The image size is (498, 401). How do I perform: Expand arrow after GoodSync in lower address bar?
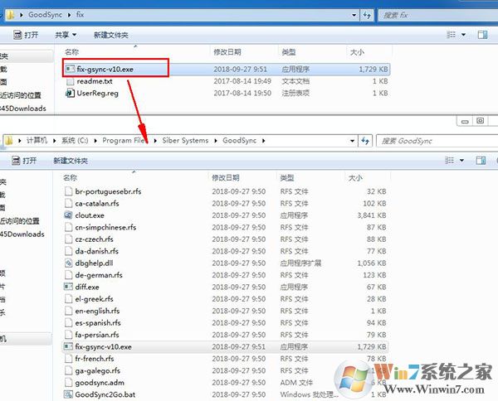point(264,140)
